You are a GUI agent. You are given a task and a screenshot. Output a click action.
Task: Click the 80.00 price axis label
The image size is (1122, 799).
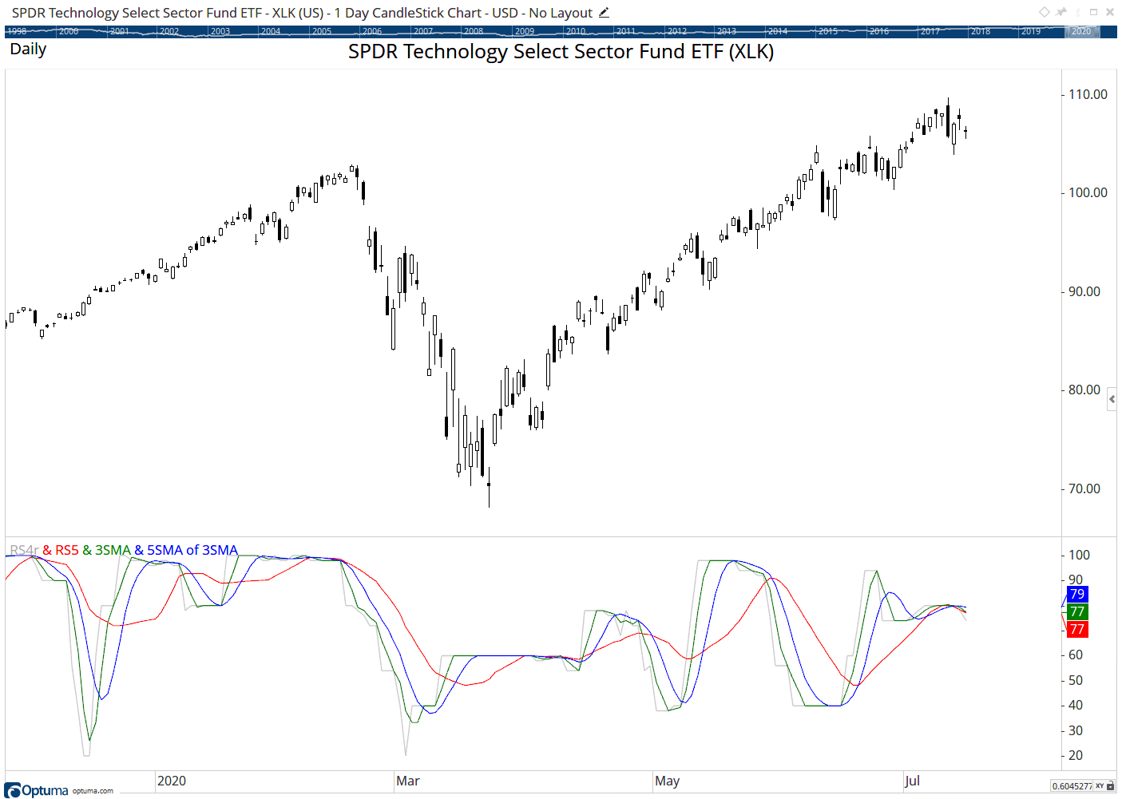(x=1084, y=390)
